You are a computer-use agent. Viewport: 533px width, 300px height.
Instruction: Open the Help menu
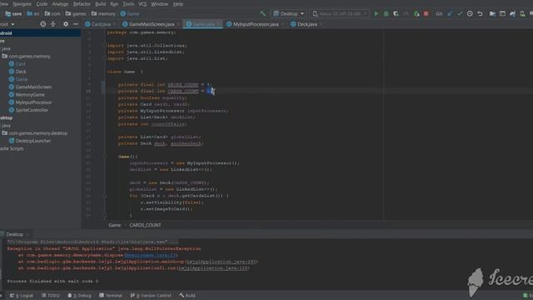[178, 4]
